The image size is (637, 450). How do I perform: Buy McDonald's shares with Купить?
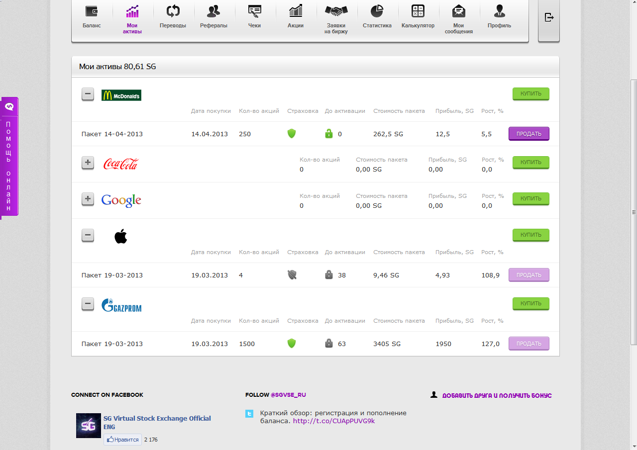point(531,93)
